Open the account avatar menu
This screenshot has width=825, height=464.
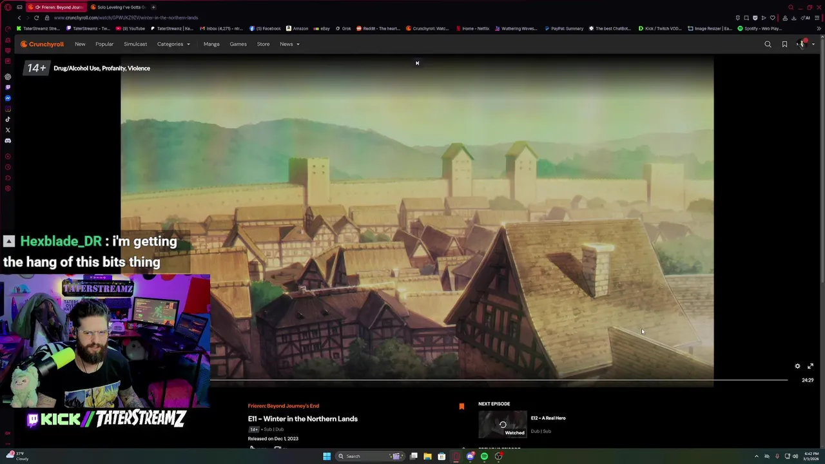click(x=802, y=44)
